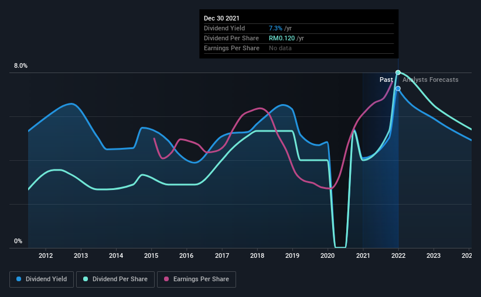This screenshot has width=481, height=297.
Task: Click the 2018 x-axis label
Action: point(257,255)
